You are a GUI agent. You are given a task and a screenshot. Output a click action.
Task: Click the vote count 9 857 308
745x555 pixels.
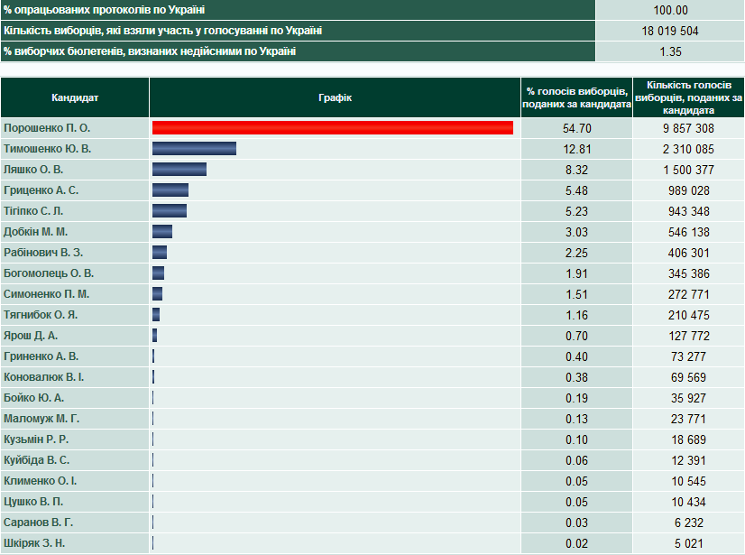[x=688, y=128]
